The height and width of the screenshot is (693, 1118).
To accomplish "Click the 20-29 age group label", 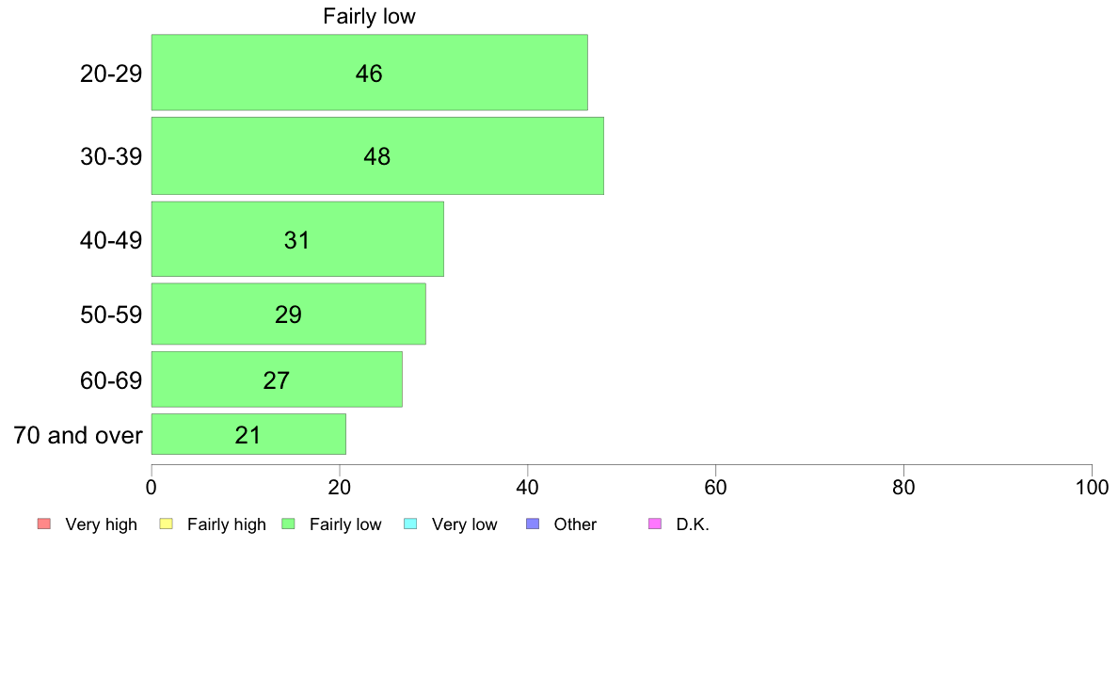I will [111, 73].
